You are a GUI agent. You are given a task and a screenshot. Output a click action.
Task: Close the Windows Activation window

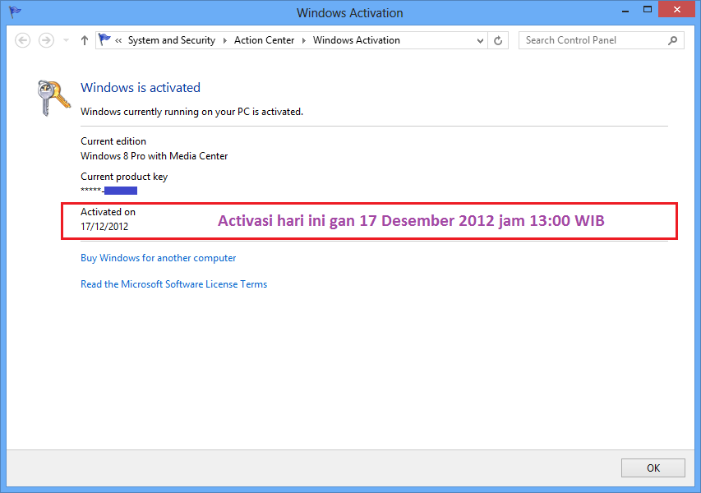677,9
